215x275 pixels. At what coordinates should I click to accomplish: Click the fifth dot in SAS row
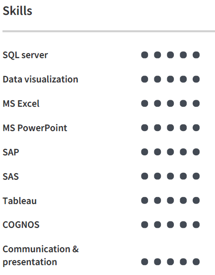[x=196, y=176]
